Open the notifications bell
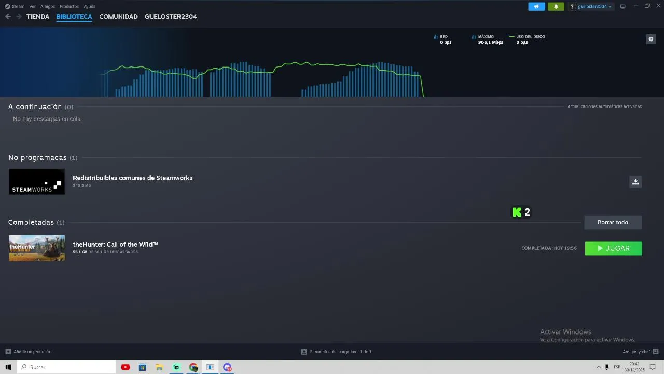Viewport: 664px width, 374px height. click(x=556, y=7)
